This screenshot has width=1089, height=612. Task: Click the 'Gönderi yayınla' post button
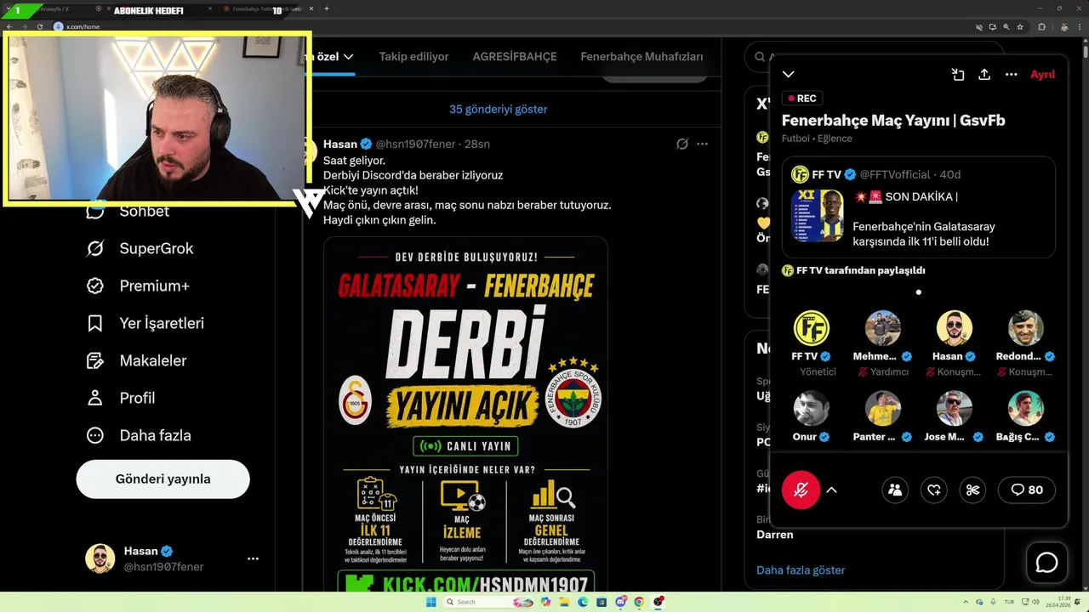point(162,479)
